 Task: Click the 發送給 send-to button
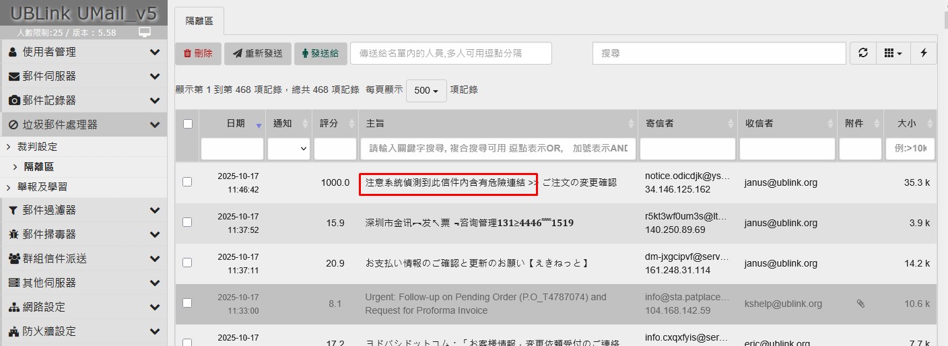320,53
